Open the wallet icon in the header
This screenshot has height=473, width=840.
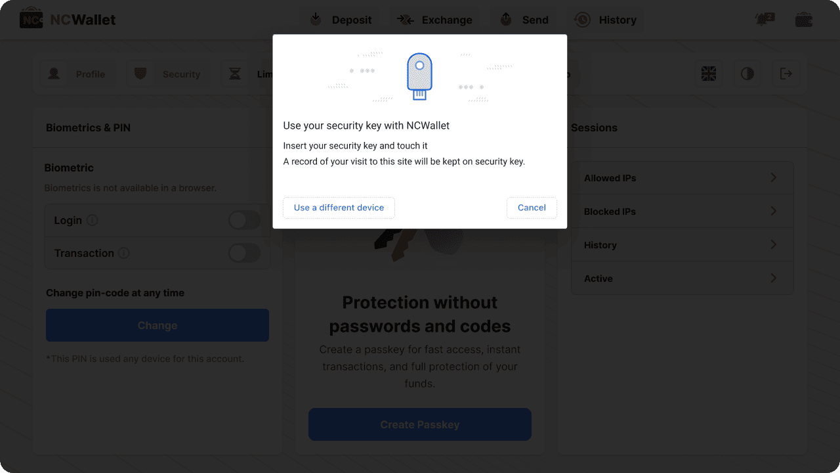804,20
